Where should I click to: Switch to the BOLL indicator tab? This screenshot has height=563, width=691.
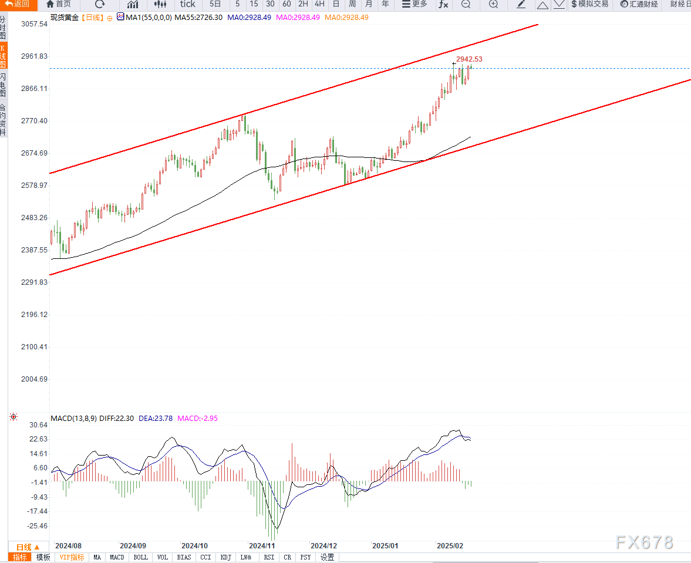[140, 557]
